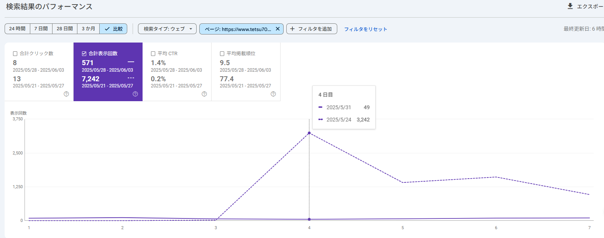Select the 7 日間 date range
604x238 pixels.
pyautogui.click(x=41, y=29)
